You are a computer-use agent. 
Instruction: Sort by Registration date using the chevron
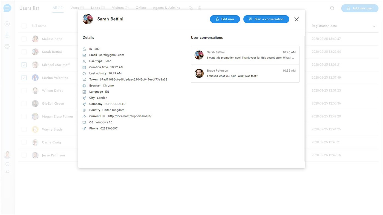(x=374, y=26)
